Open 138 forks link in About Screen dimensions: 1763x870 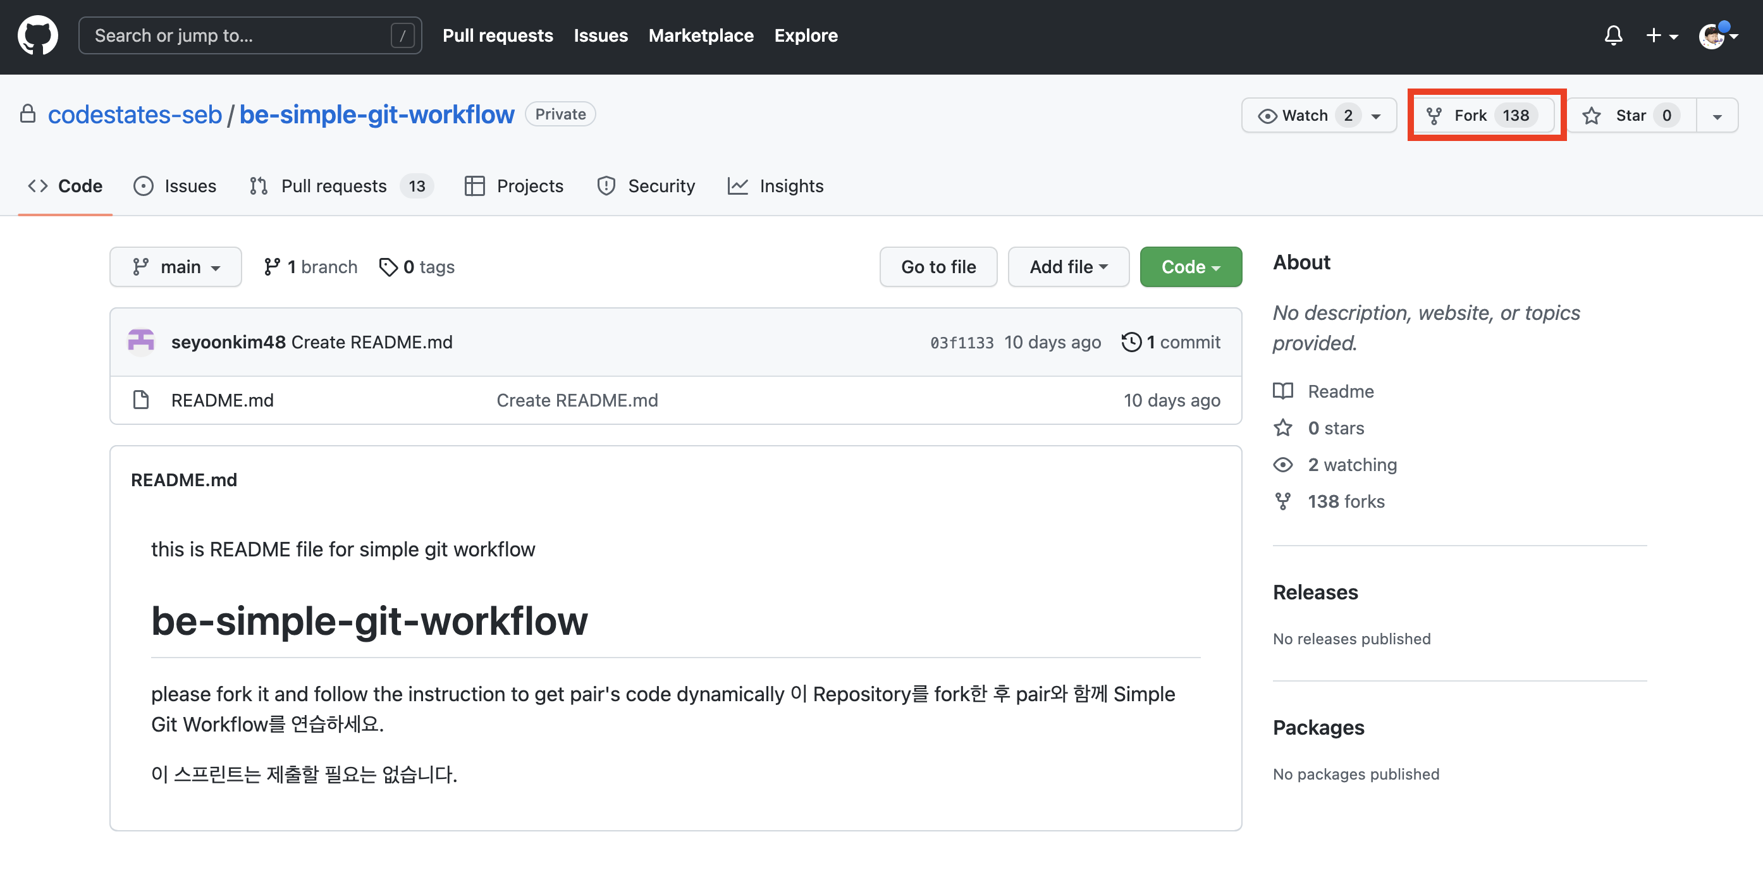click(1346, 502)
